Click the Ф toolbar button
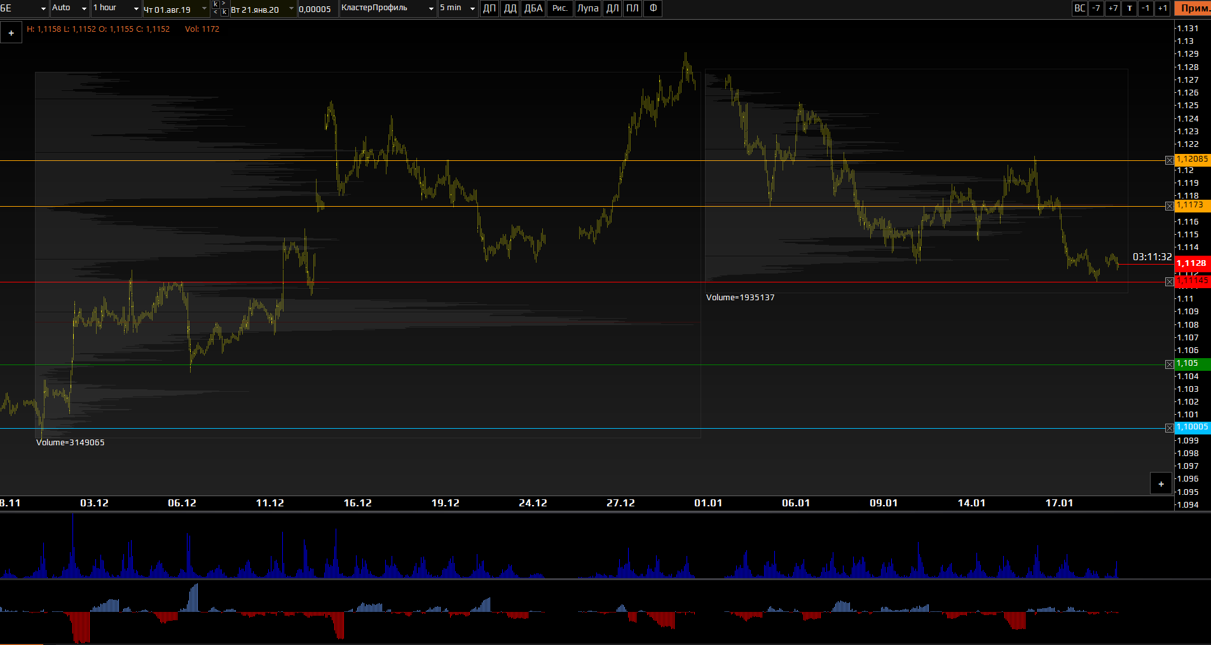 653,8
